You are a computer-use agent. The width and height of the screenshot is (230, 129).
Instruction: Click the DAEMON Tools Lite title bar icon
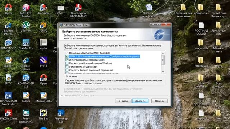coord(61,25)
